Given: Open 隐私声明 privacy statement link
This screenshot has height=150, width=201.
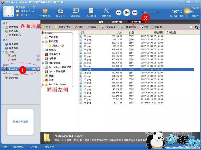Looking at the screenshot, I should click(x=49, y=147).
